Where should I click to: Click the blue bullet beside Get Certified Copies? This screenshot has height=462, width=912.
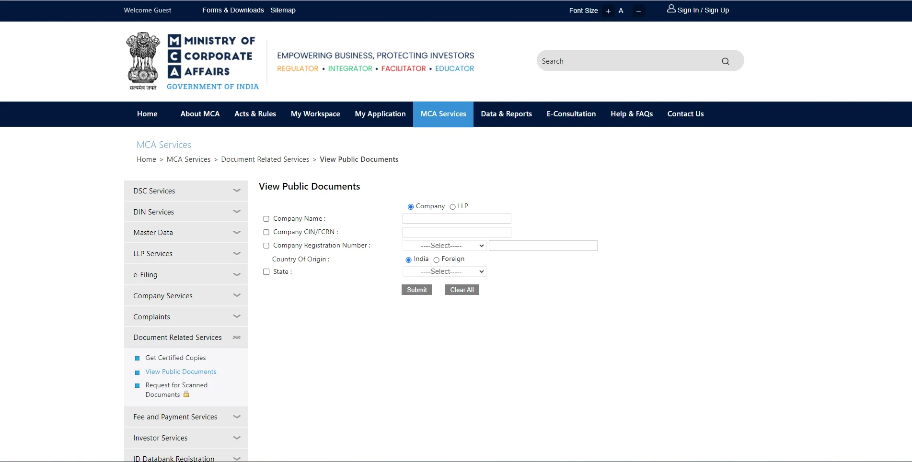point(137,358)
